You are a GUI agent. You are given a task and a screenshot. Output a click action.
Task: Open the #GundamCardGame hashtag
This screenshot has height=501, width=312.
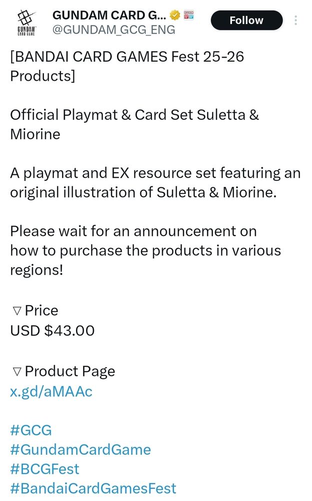tap(80, 449)
